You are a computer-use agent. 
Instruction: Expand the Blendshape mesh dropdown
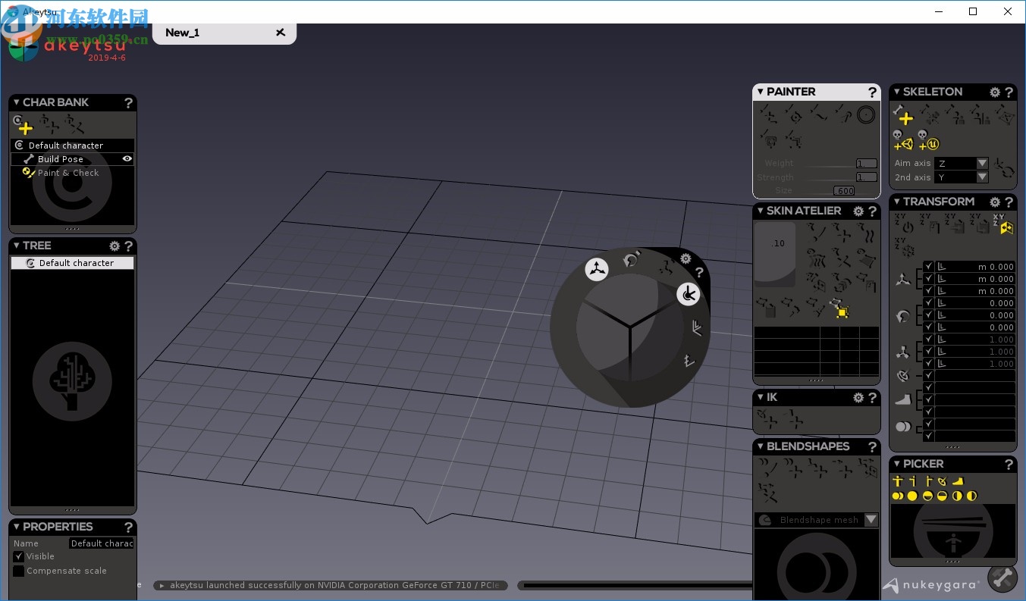coord(871,520)
